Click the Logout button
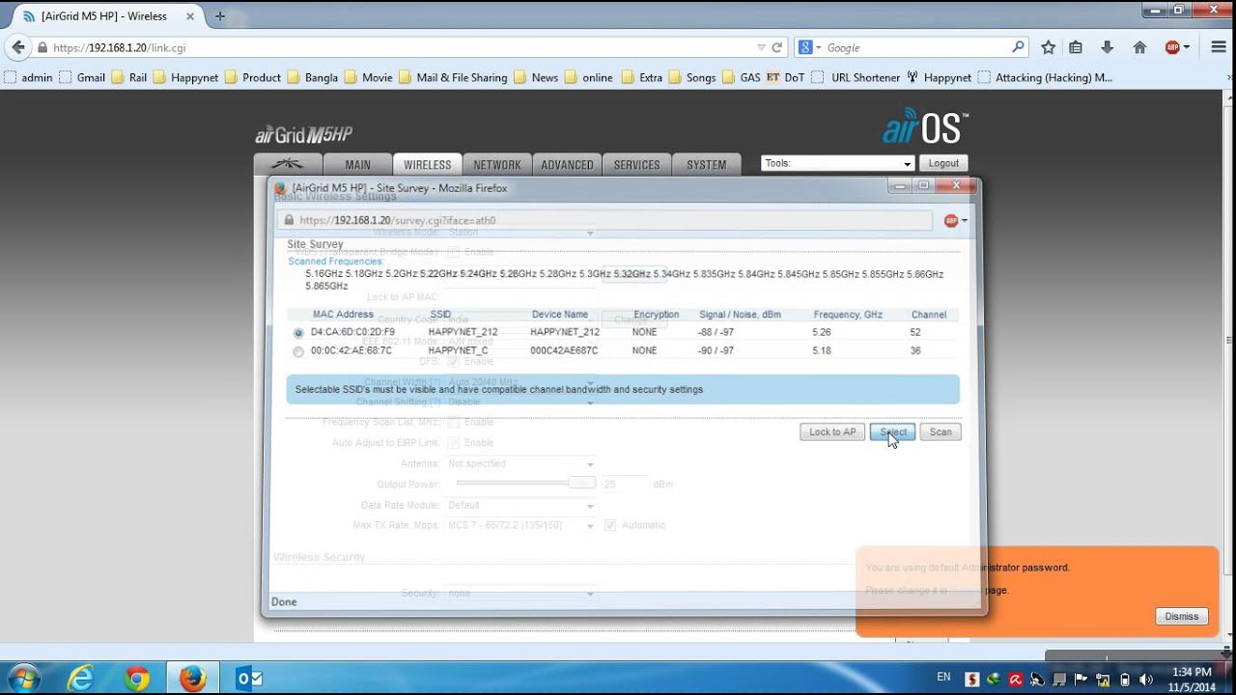Viewport: 1236px width, 695px height. click(943, 163)
